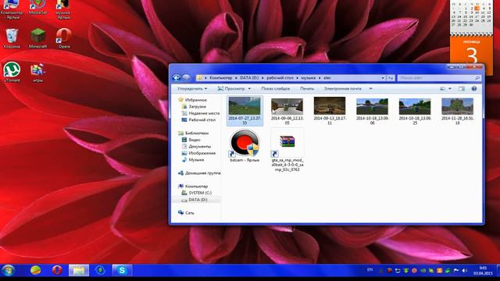Start Показ слайдов slide show

(x=276, y=88)
